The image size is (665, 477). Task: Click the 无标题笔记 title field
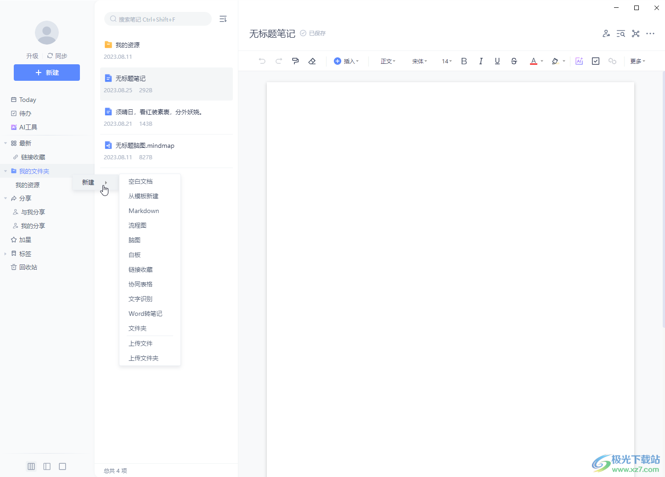point(272,34)
